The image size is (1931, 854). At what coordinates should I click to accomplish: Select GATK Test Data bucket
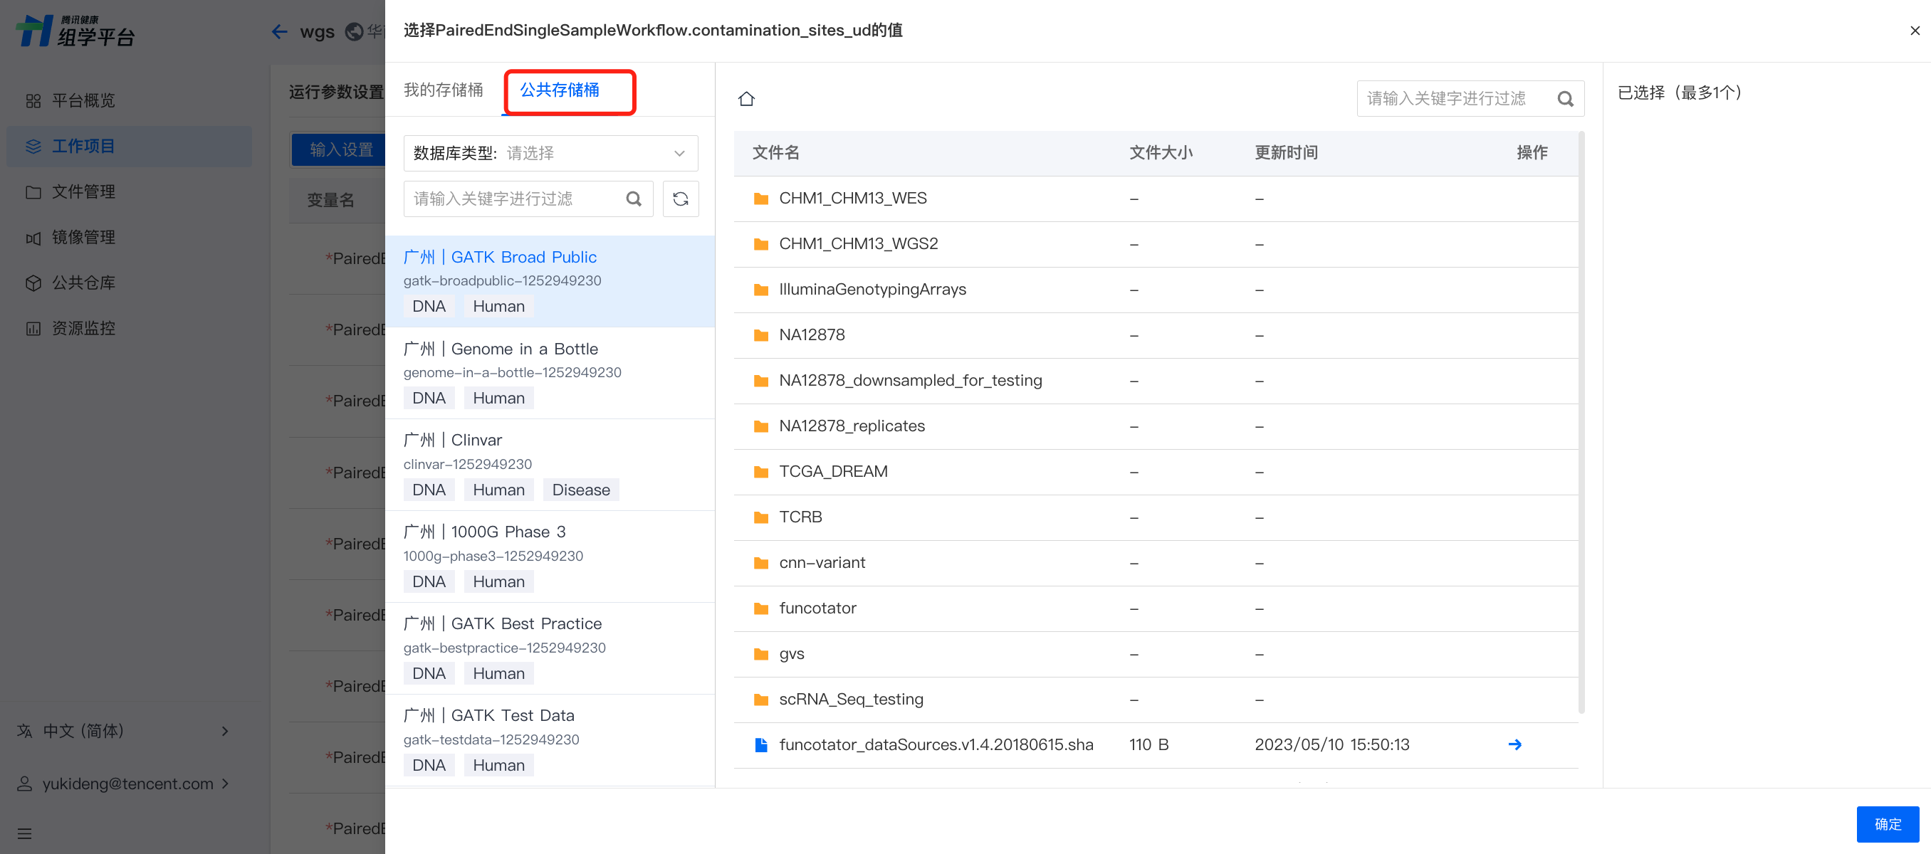pyautogui.click(x=550, y=740)
